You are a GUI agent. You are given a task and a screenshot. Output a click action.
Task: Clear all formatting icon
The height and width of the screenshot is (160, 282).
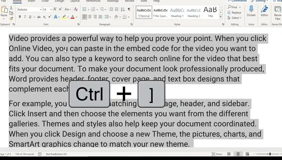pos(76,9)
